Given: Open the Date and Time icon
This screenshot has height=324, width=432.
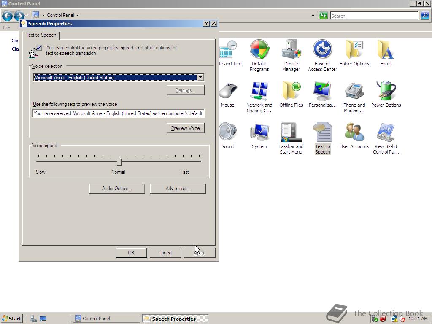Looking at the screenshot, I should pos(231,53).
